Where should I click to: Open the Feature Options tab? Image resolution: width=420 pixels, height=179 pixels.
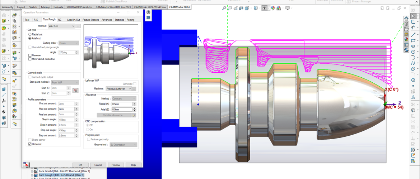90,20
